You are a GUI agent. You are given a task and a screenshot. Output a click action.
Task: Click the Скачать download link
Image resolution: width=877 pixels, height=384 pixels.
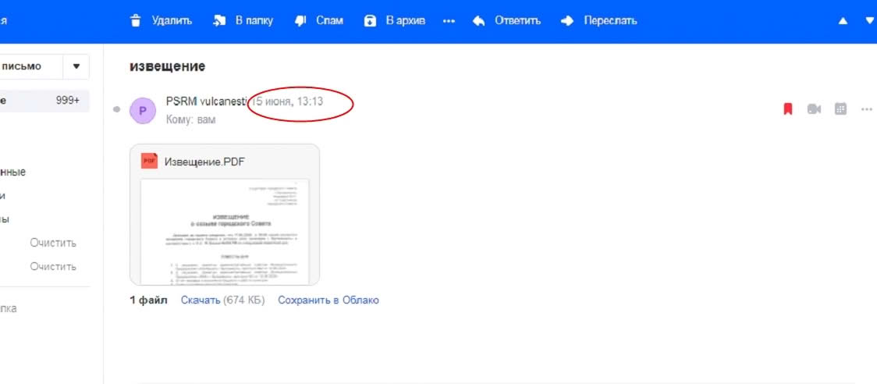pos(200,300)
